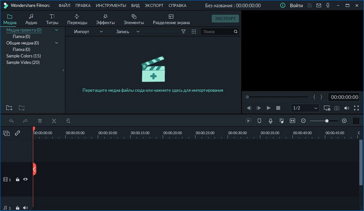Click the clapperboard import media icon
This screenshot has width=364, height=211.
click(x=153, y=69)
